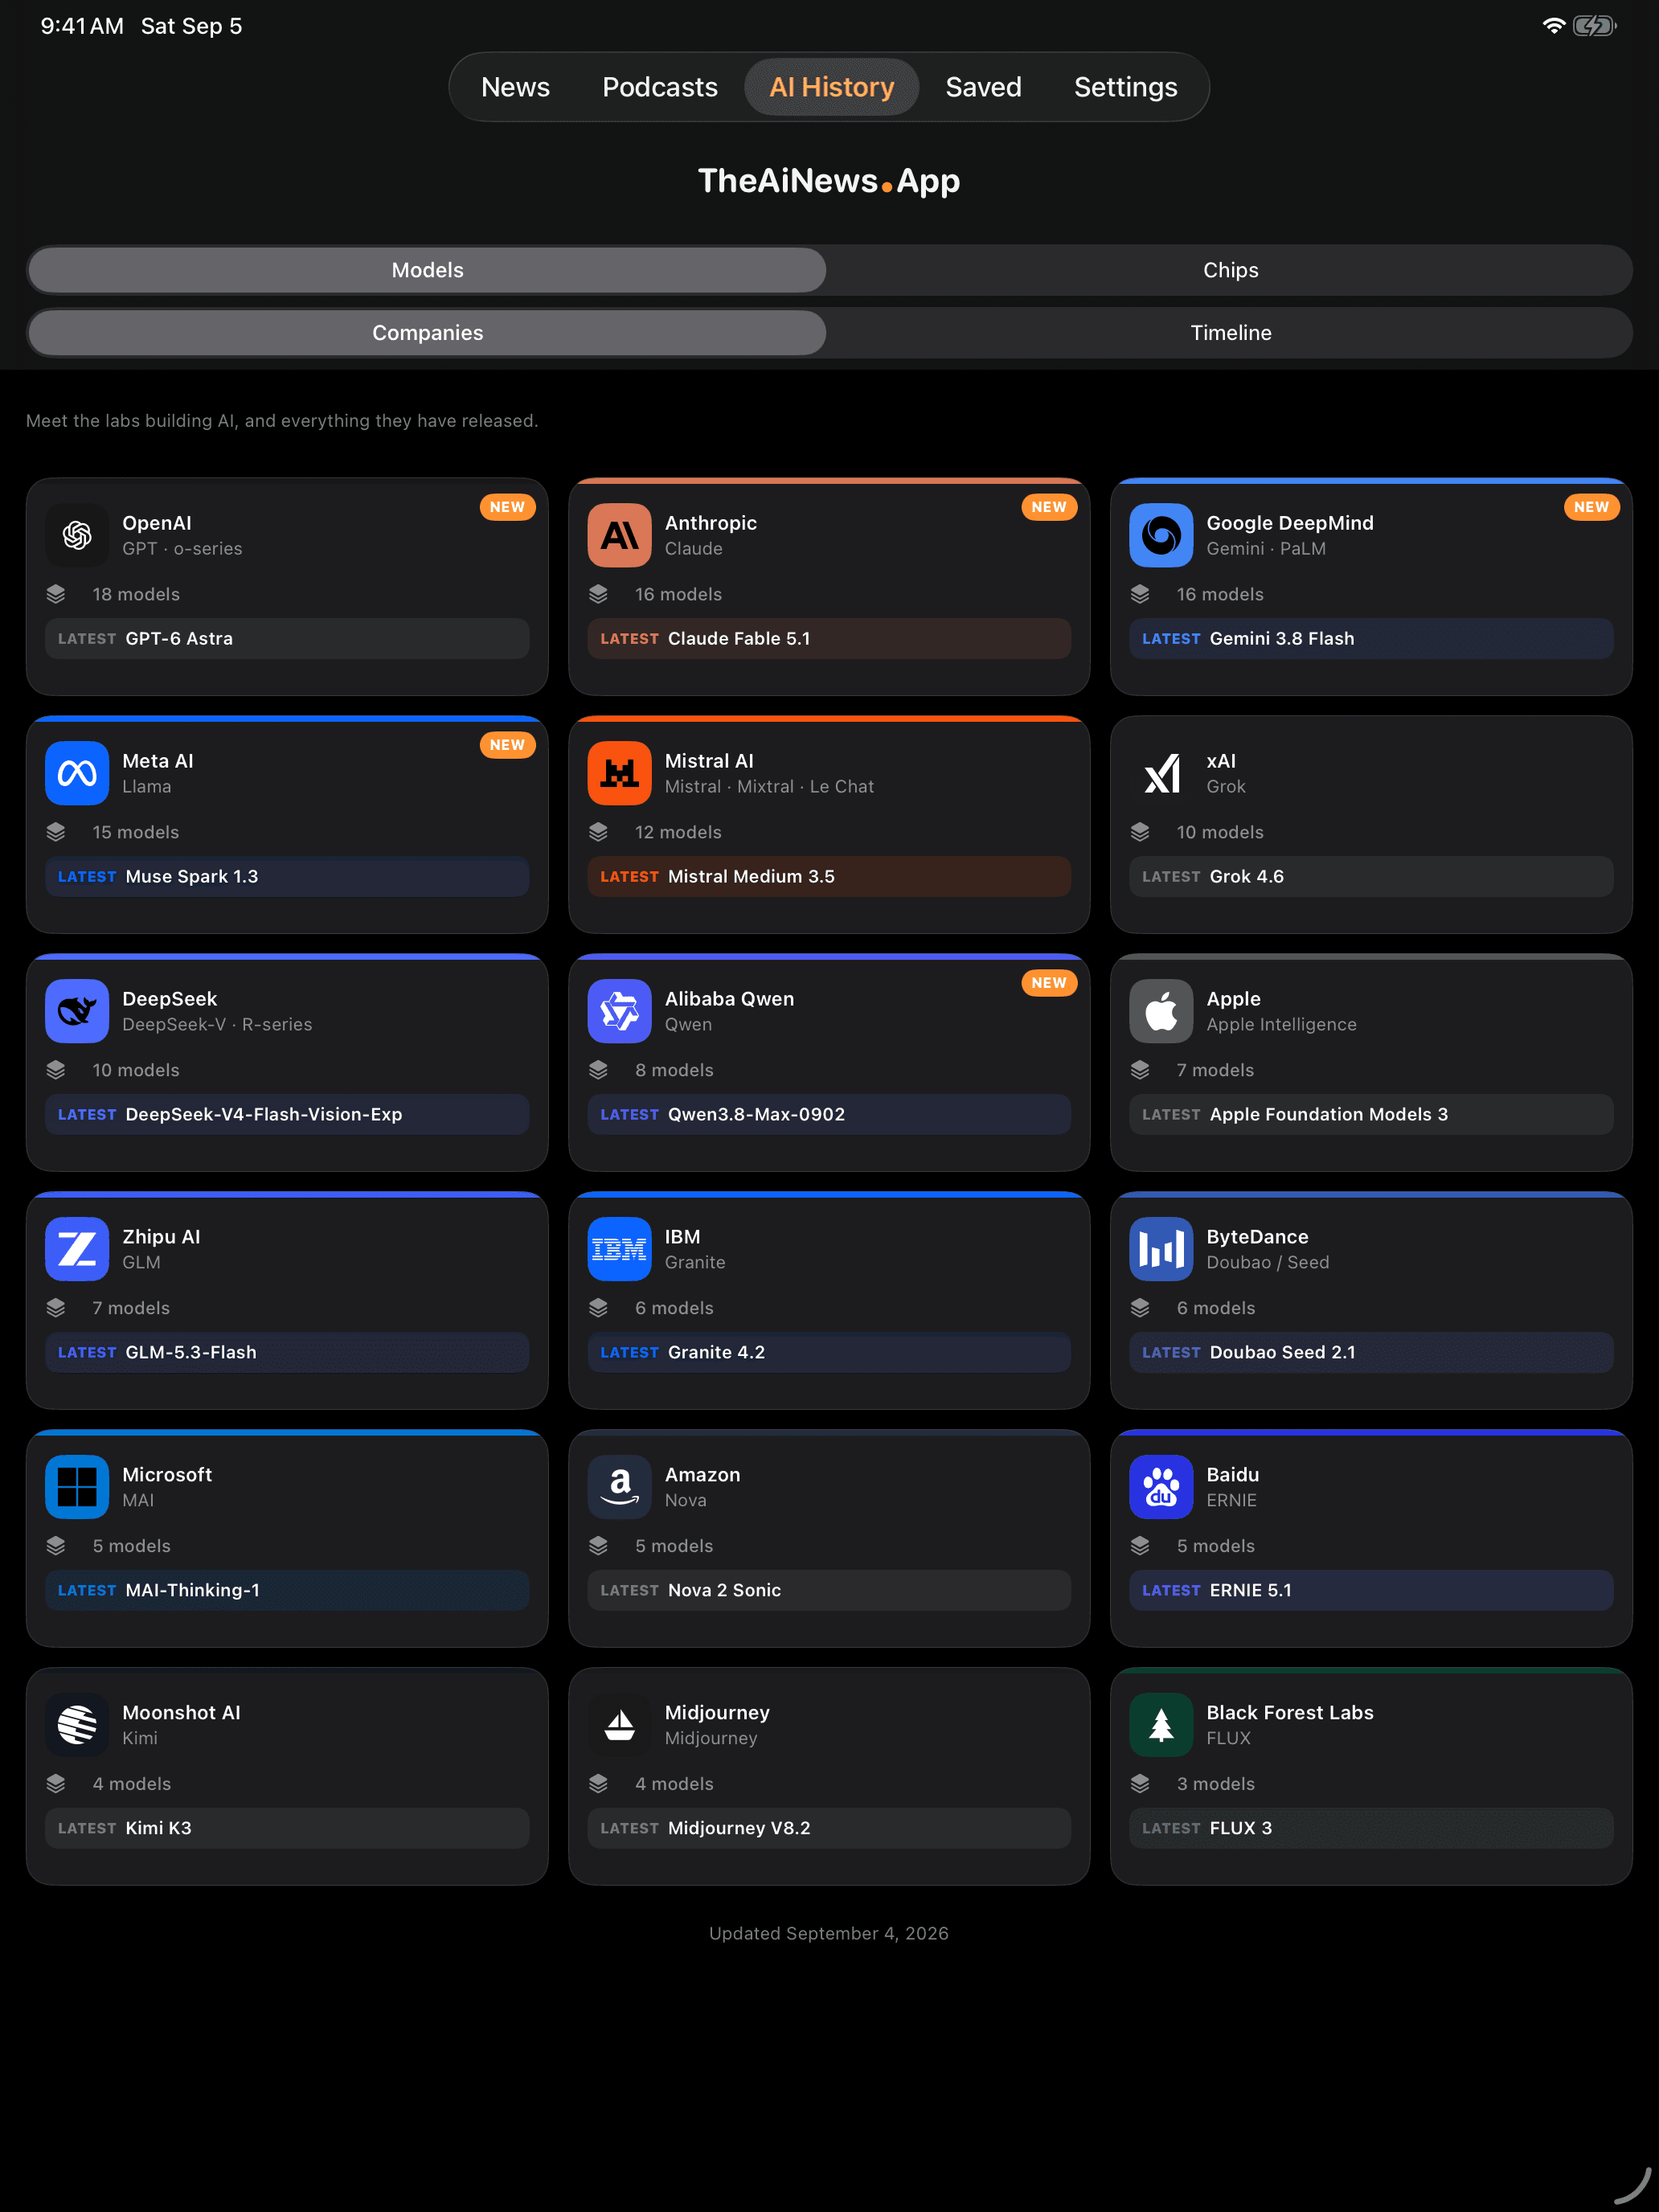Open latest model DeepSeek-V4-Flash-Vision-Exp
This screenshot has height=2212, width=1659.
point(287,1115)
